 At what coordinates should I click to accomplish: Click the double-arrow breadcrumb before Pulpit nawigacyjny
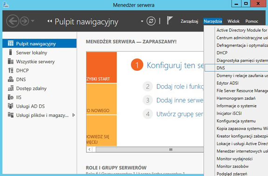coord(49,21)
